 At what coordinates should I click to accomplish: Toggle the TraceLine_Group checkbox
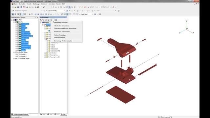click(x=16, y=58)
